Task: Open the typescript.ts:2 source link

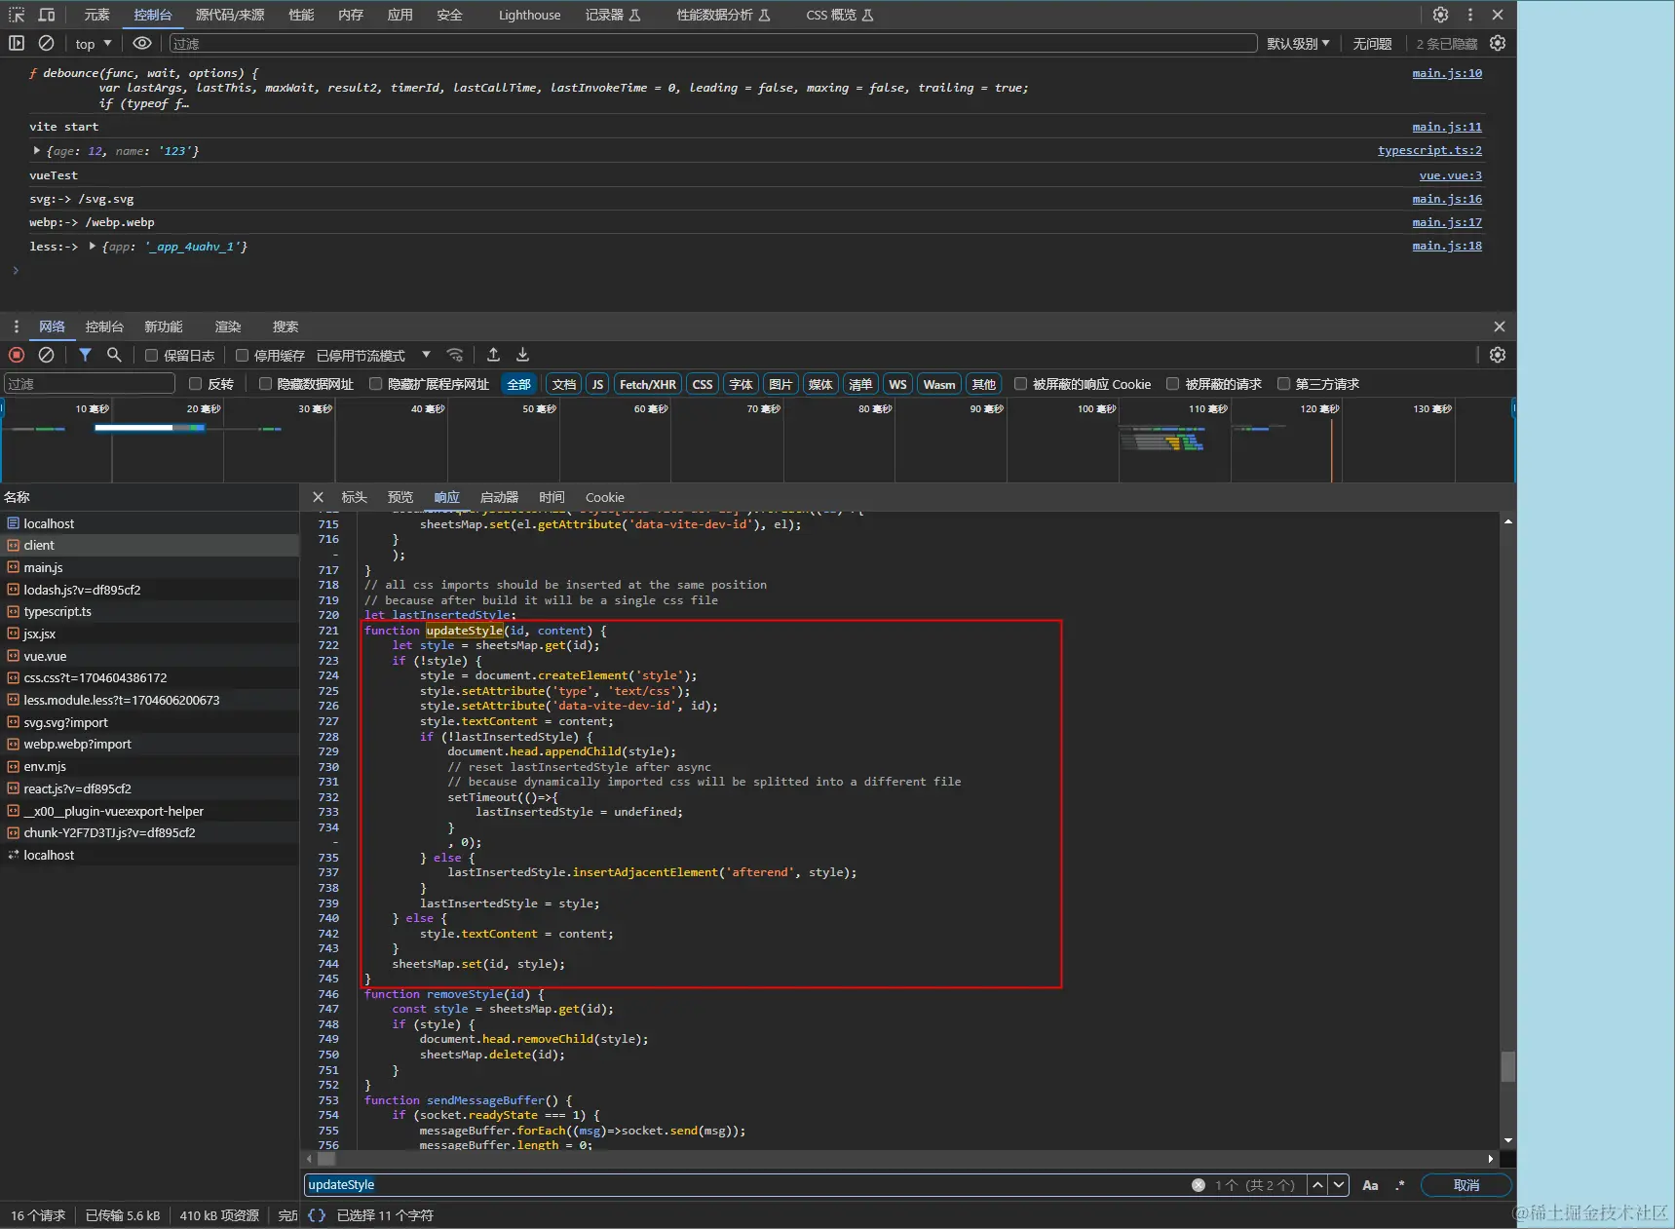Action: (1428, 150)
